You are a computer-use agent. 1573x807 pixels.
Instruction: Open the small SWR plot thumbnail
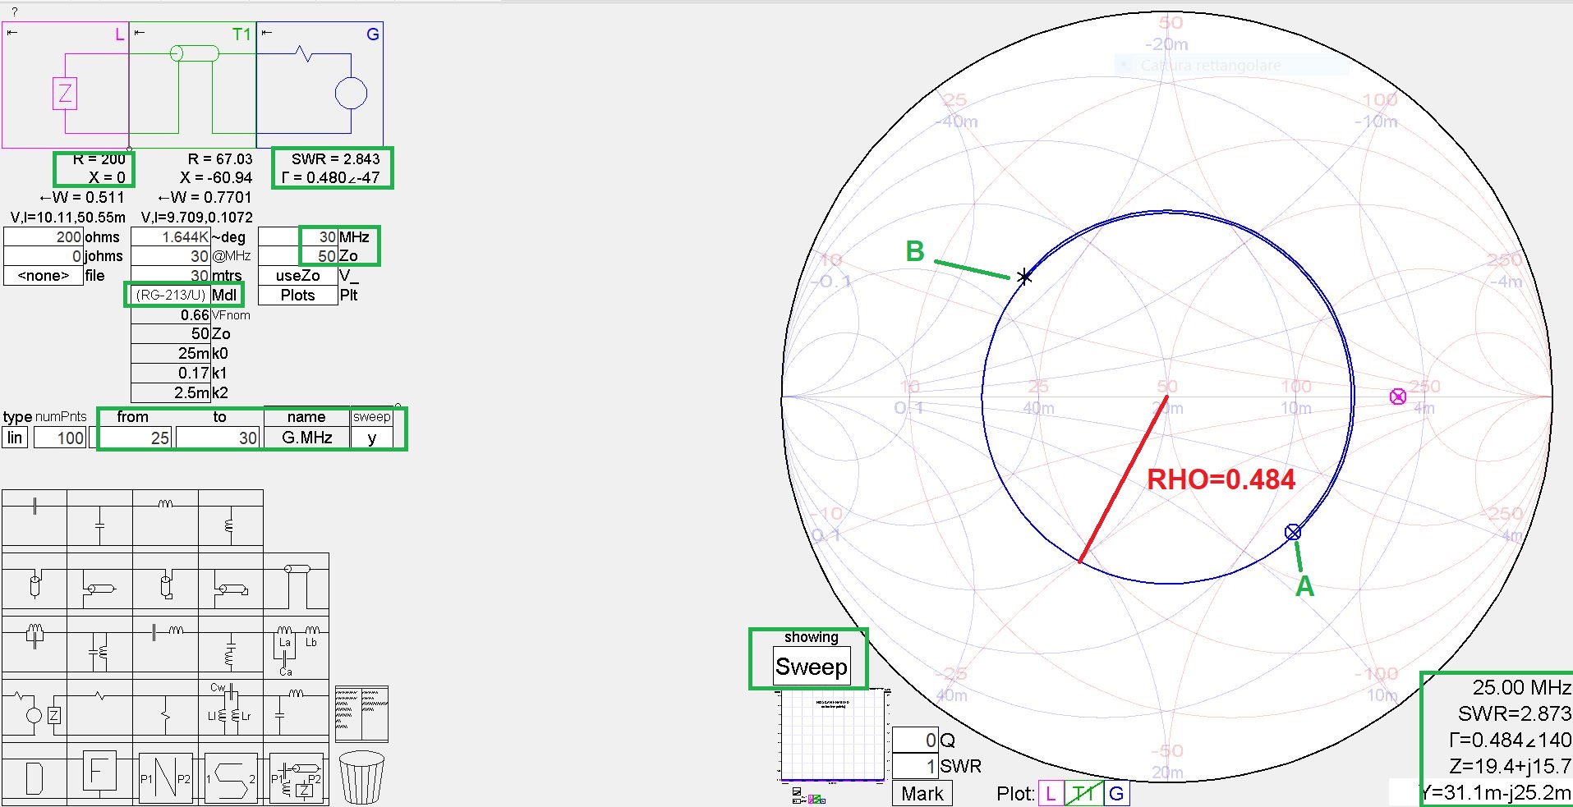coord(833,737)
